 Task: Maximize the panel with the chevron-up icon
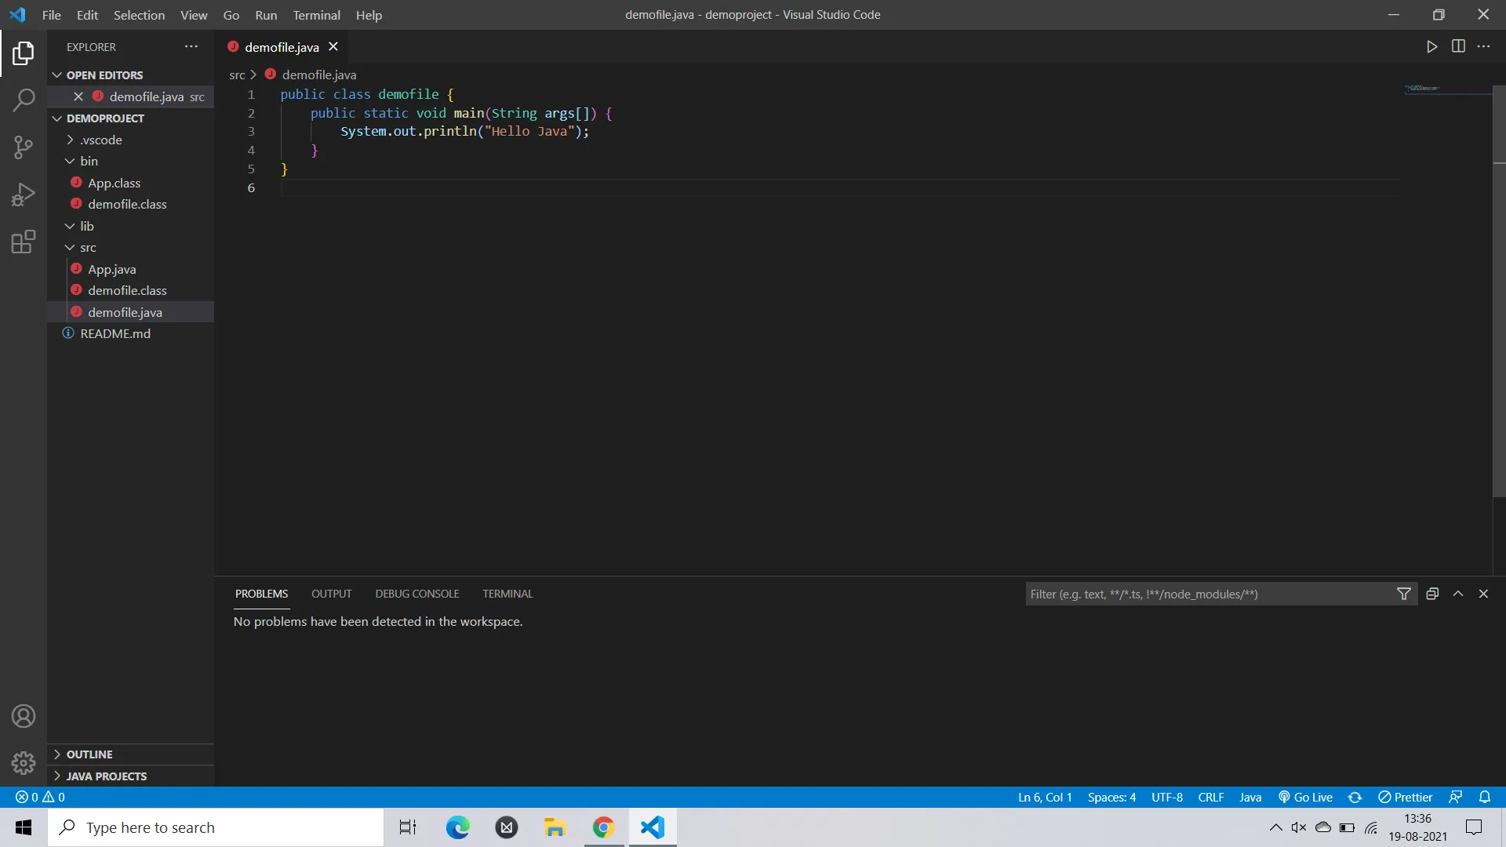pos(1458,594)
